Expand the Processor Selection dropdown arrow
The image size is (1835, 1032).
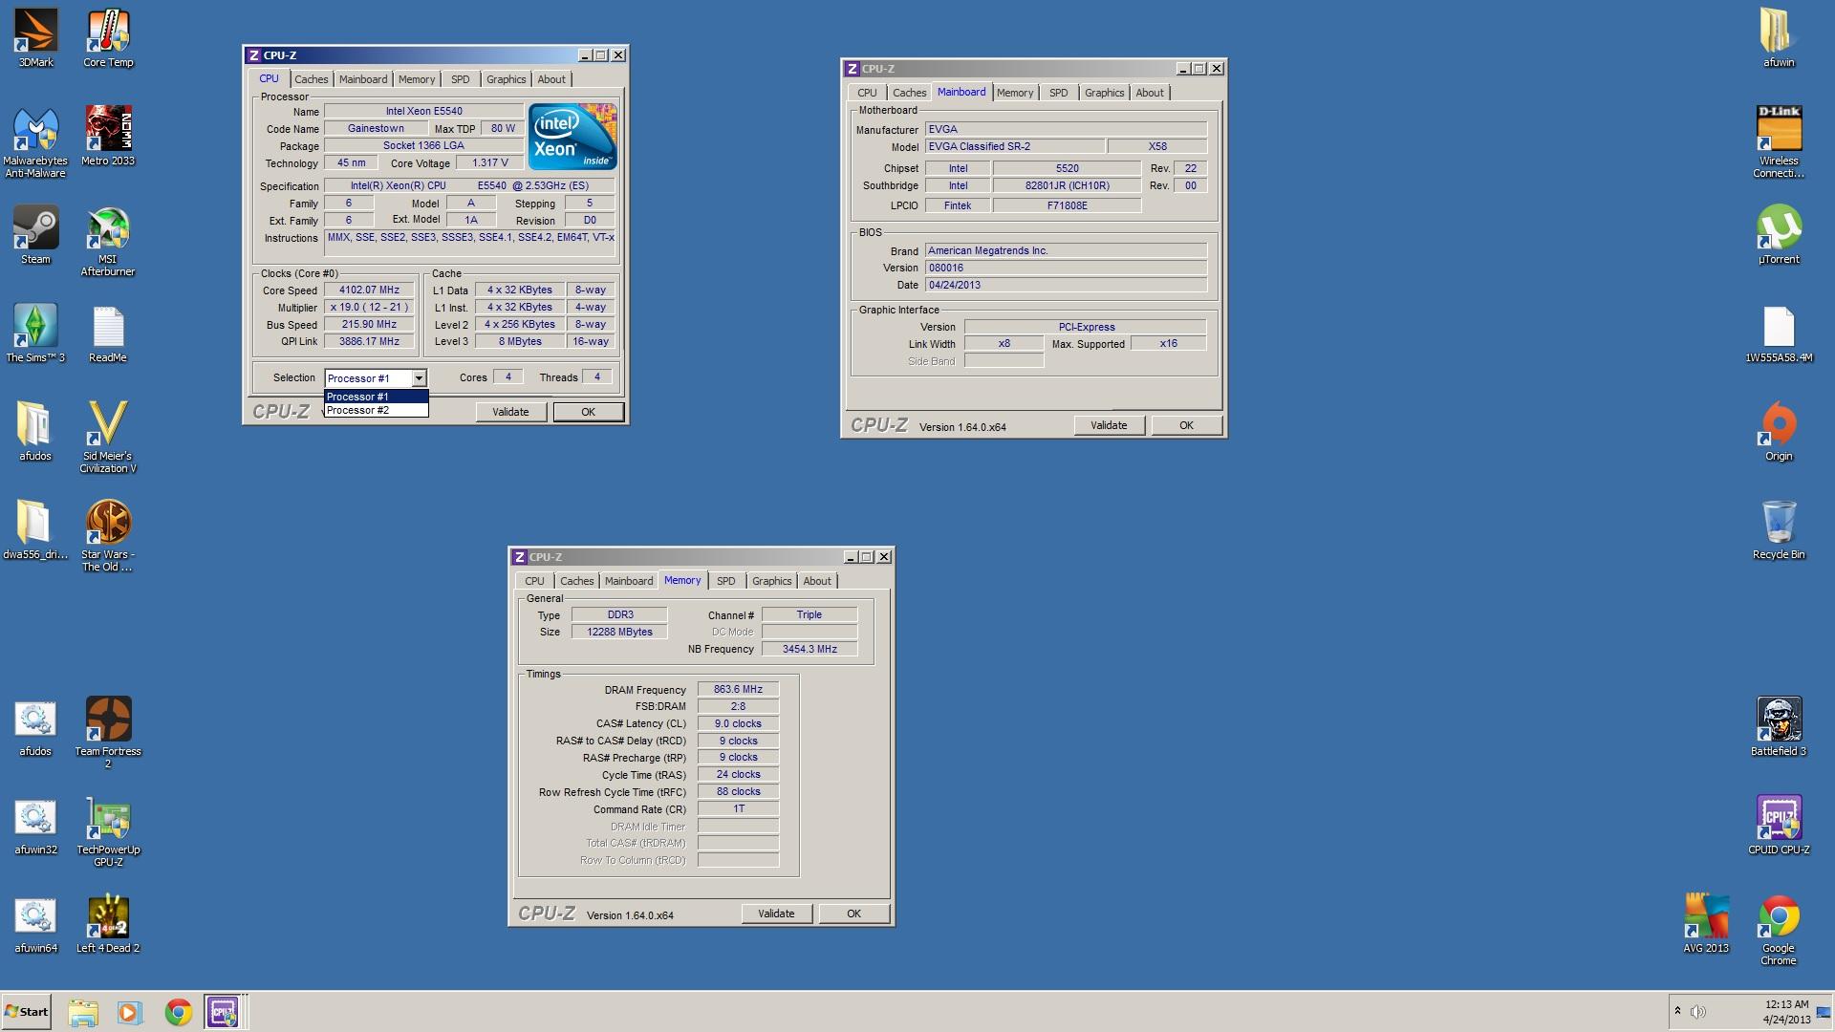coord(419,378)
